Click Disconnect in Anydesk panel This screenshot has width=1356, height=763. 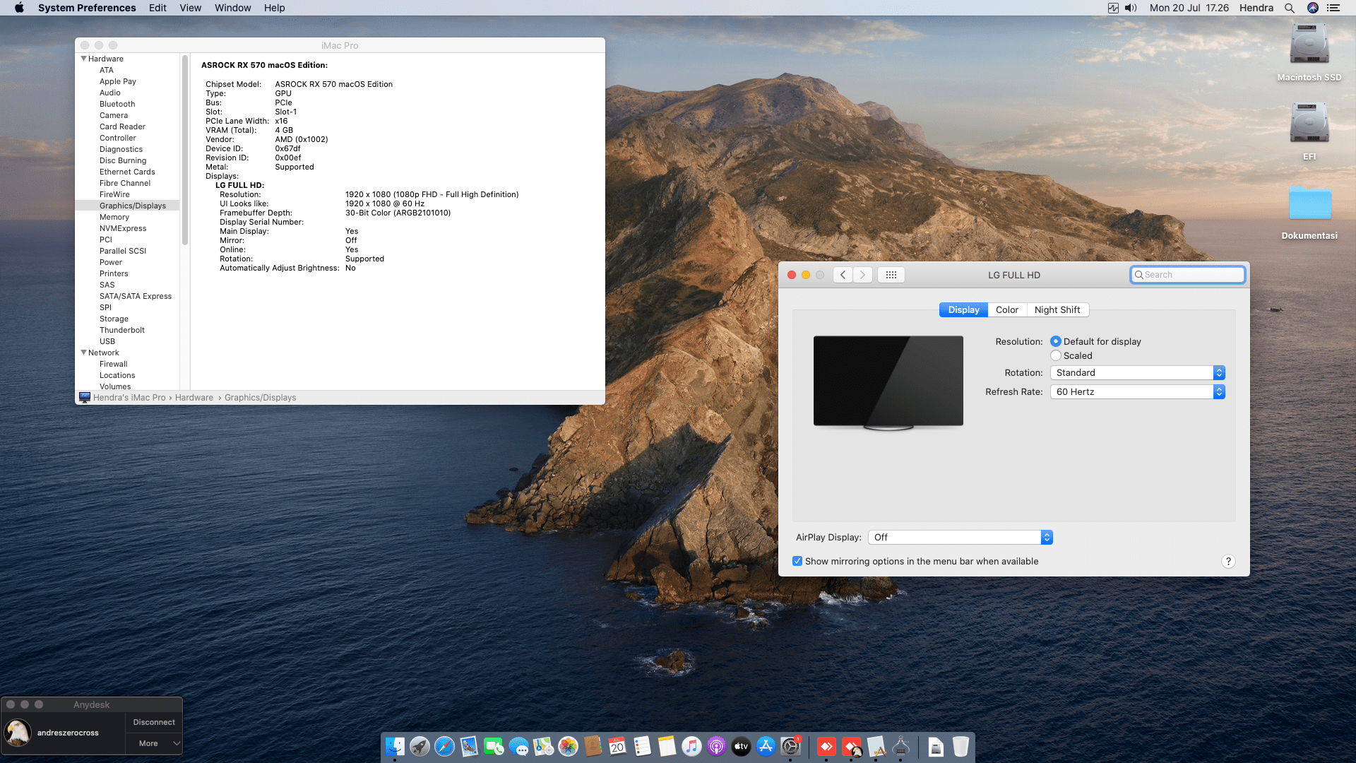coord(154,722)
